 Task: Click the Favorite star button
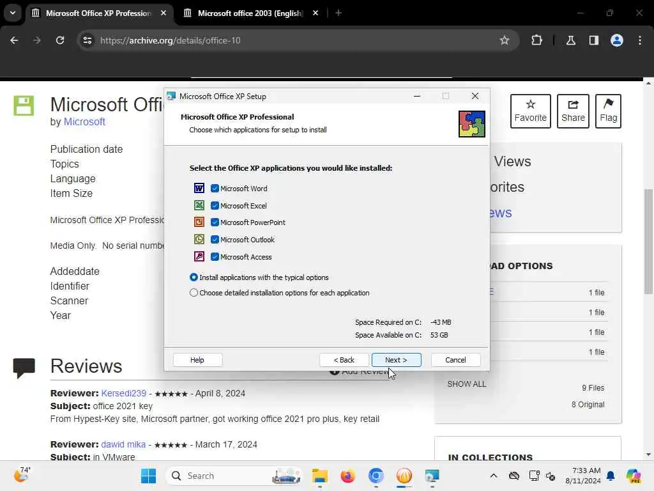(x=531, y=111)
